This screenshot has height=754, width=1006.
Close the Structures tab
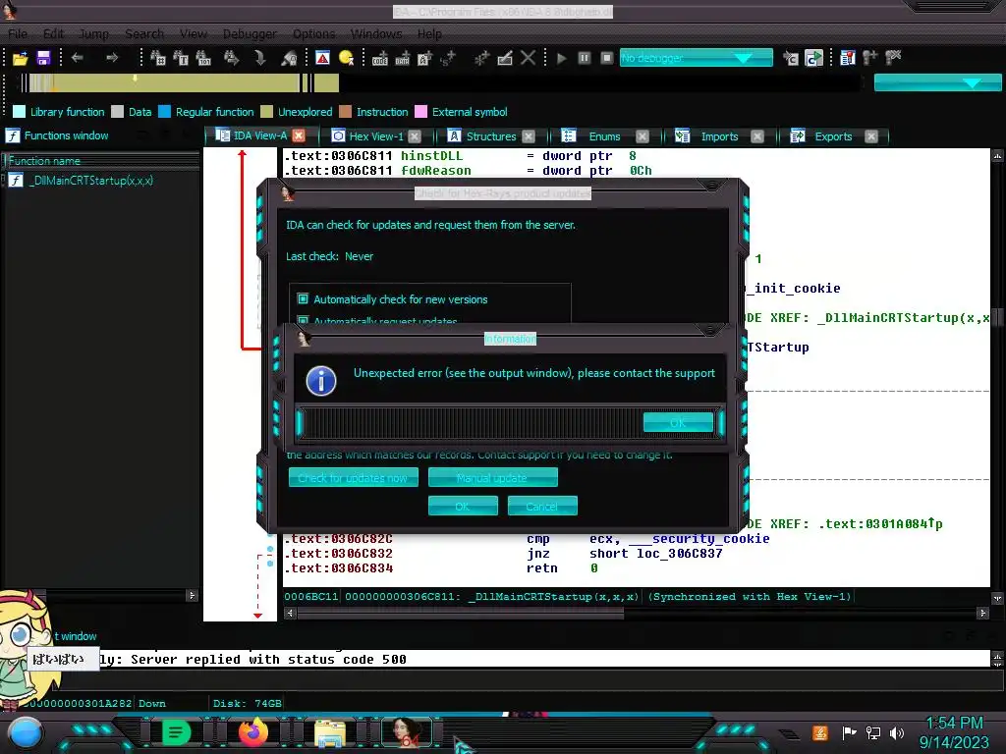pyautogui.click(x=528, y=136)
